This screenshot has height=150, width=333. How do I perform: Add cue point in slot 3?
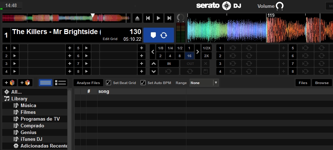(x=70, y=63)
